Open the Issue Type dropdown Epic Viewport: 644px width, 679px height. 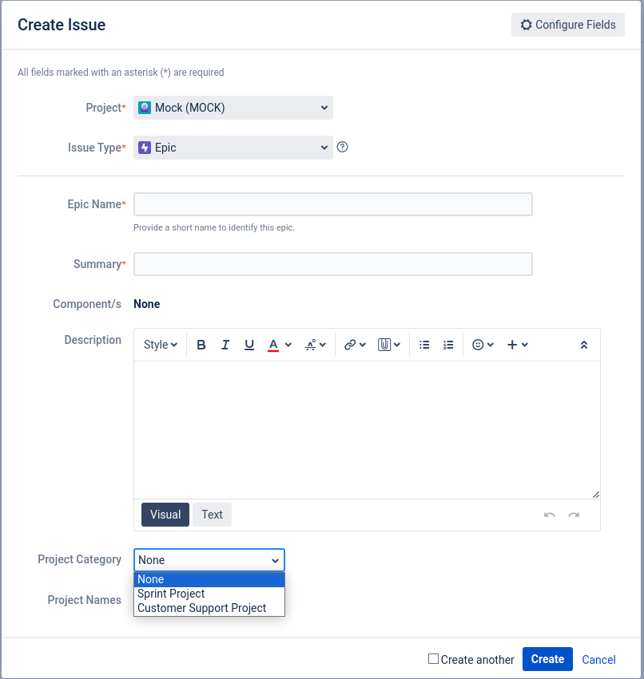click(x=233, y=148)
